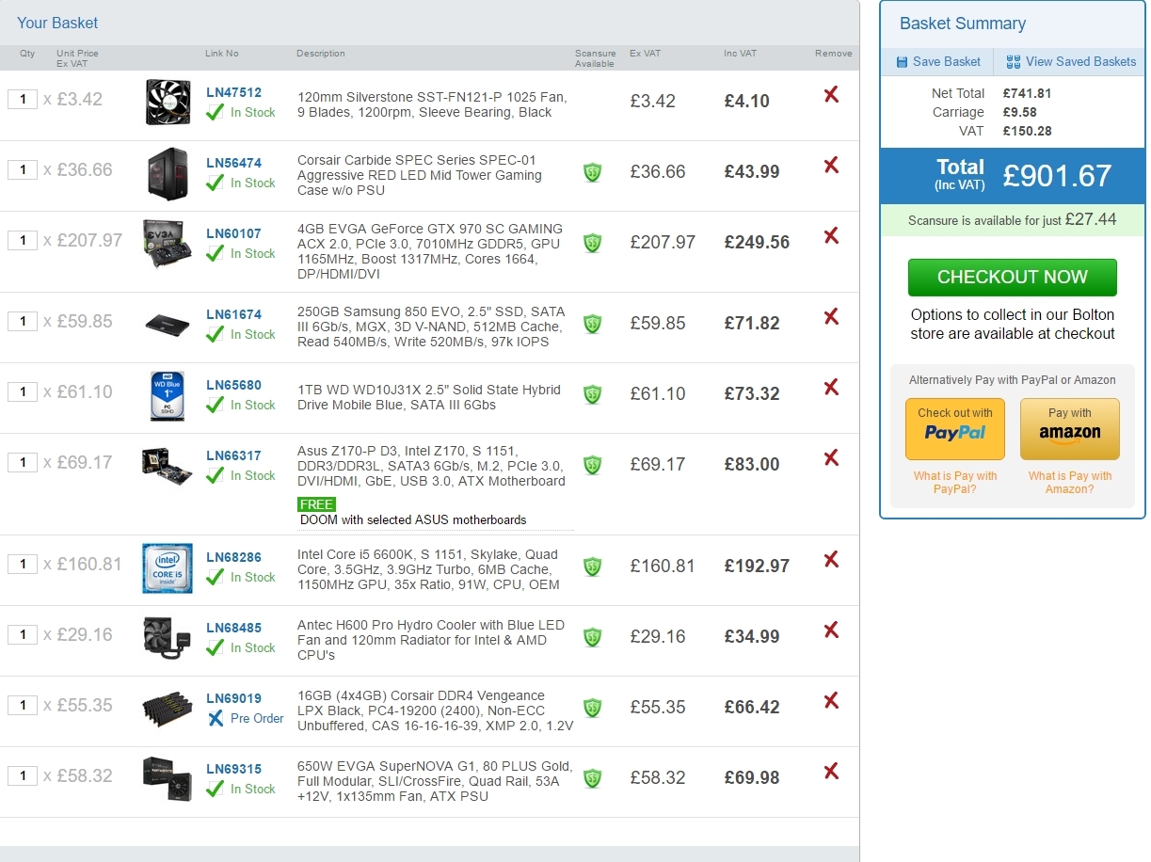
Task: Save the current basket
Action: pos(938,61)
